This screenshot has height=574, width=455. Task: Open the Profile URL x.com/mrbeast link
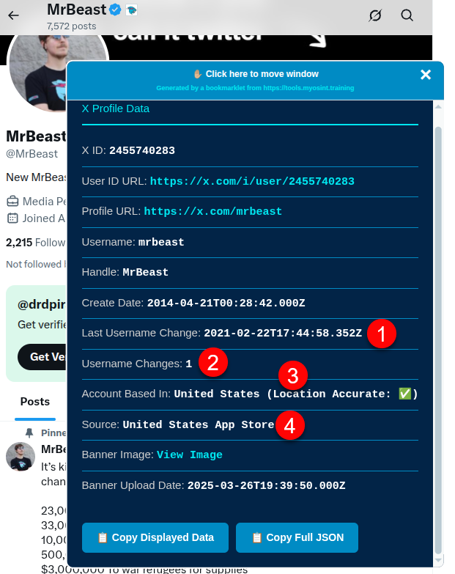point(213,212)
